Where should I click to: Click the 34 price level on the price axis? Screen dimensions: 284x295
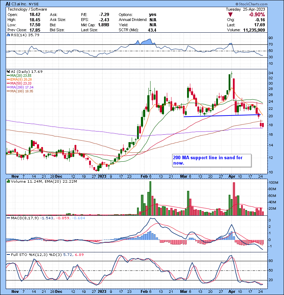(271, 73)
